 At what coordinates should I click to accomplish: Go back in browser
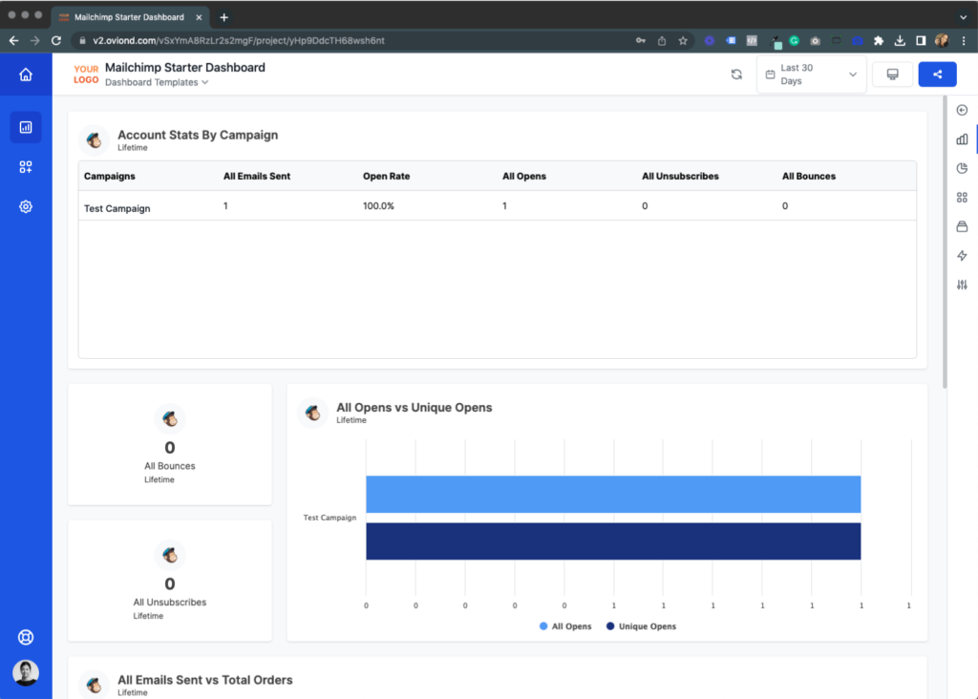click(x=13, y=40)
